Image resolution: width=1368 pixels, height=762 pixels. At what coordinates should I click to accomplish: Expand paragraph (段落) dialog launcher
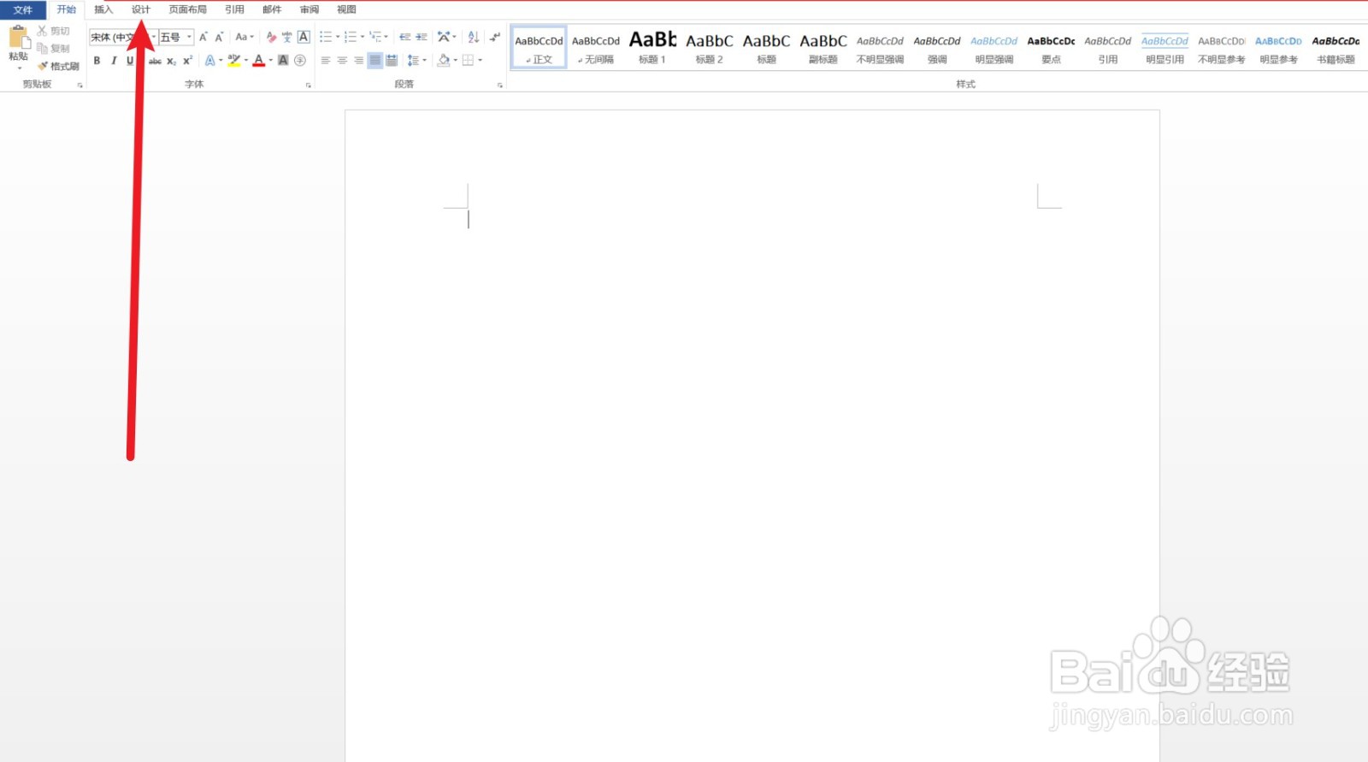[x=500, y=86]
